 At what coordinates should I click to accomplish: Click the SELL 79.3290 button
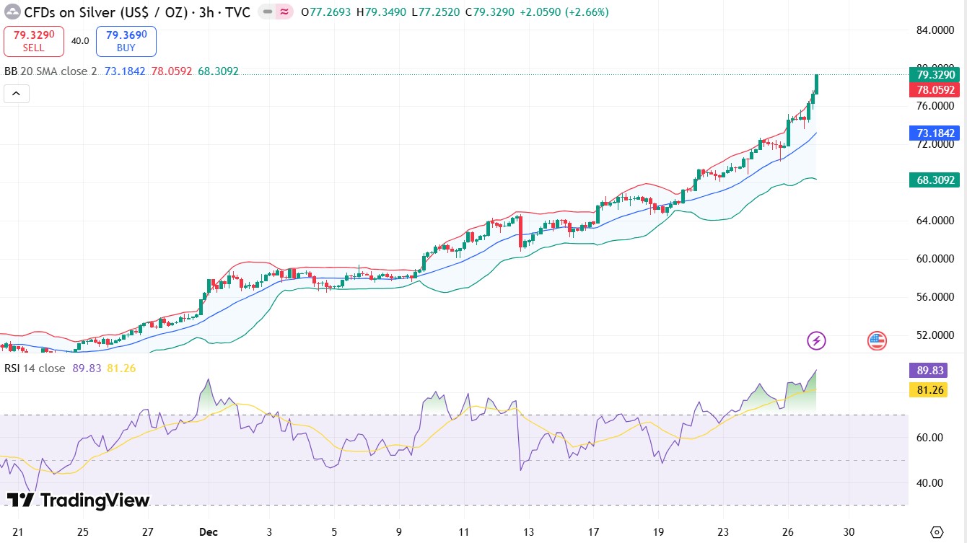pyautogui.click(x=34, y=41)
